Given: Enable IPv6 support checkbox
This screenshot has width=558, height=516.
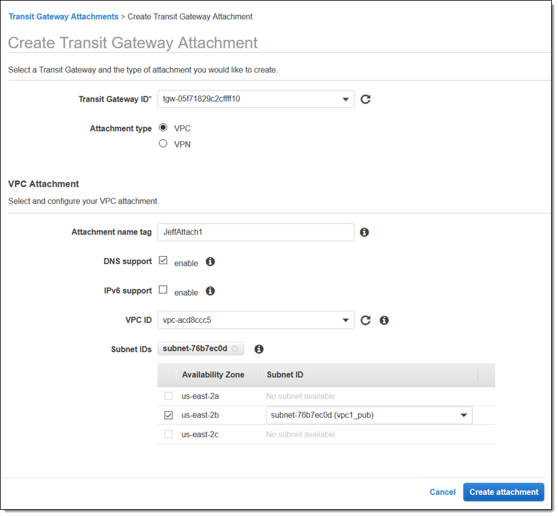Looking at the screenshot, I should (x=163, y=290).
